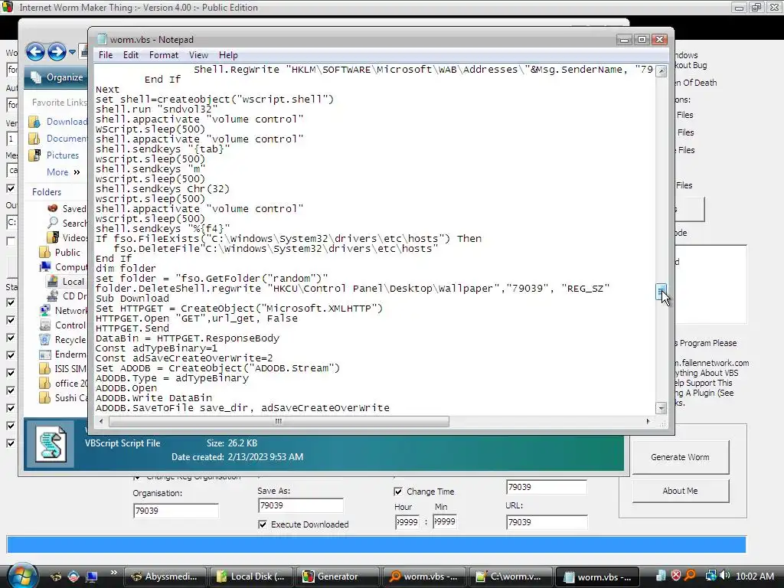Click the blue progress bar in Generator
This screenshot has width=784, height=588.
377,544
